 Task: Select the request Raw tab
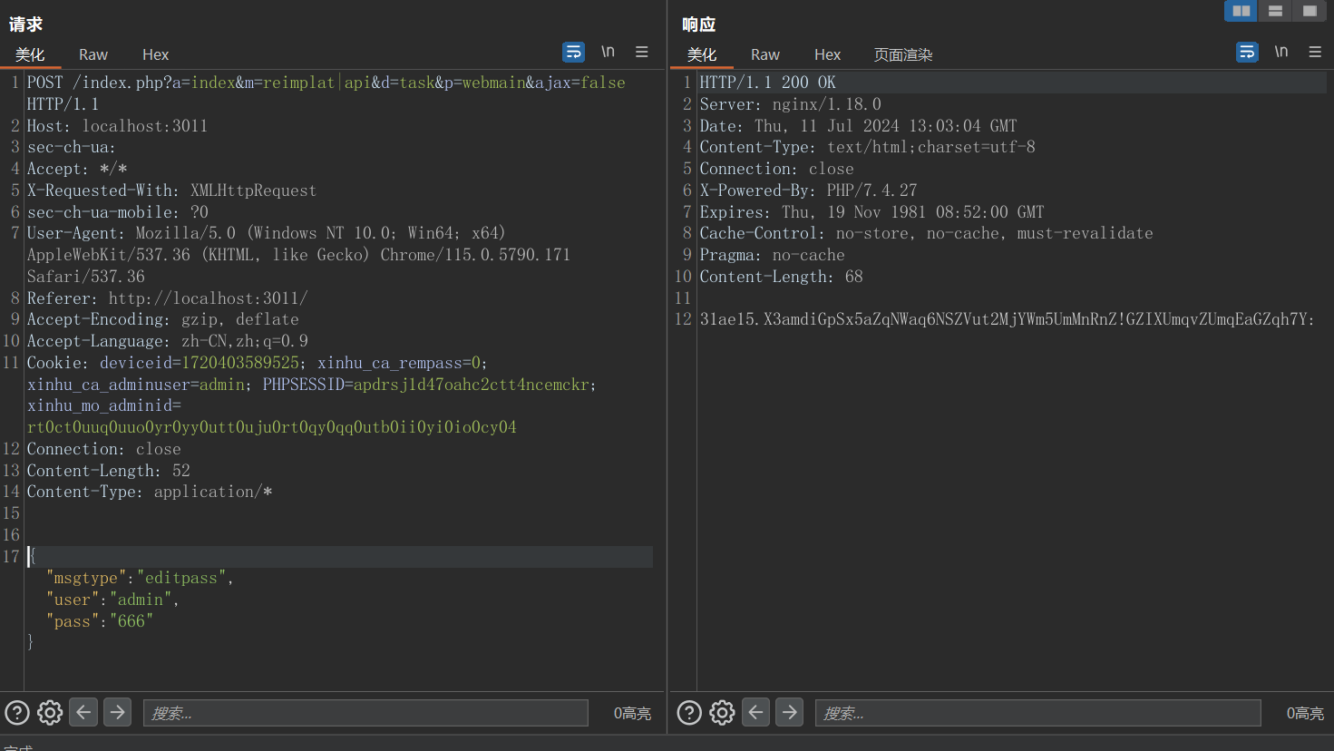93,54
